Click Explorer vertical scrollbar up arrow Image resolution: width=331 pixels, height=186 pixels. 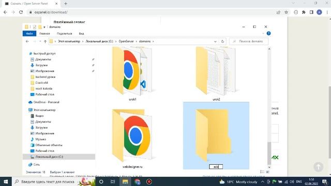[x=269, y=49]
